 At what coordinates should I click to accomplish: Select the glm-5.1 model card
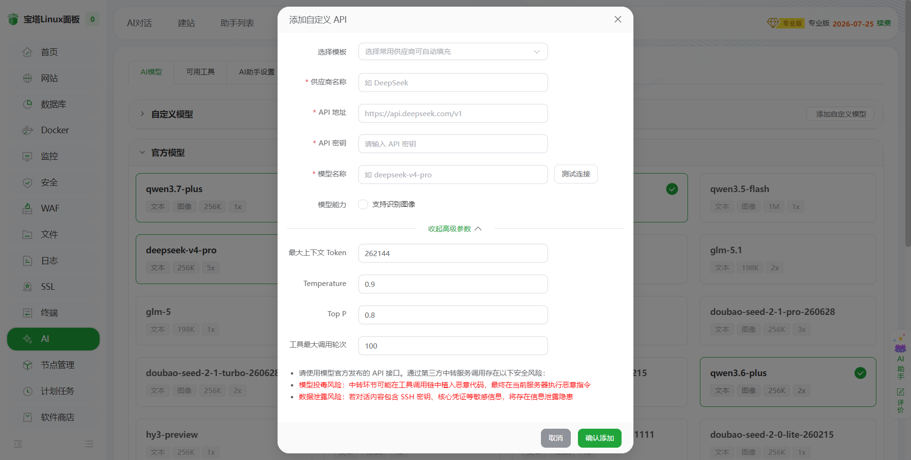click(x=788, y=259)
